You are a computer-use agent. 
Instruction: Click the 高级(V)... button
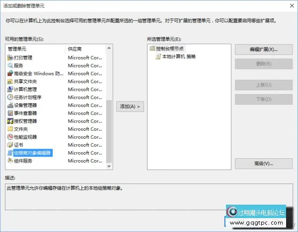(264, 164)
